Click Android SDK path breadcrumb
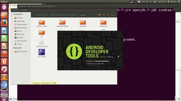Screen dimensions: 181x101 [x=41, y=15]
